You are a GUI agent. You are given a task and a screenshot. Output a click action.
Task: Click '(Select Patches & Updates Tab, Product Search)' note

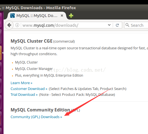tap(87, 89)
